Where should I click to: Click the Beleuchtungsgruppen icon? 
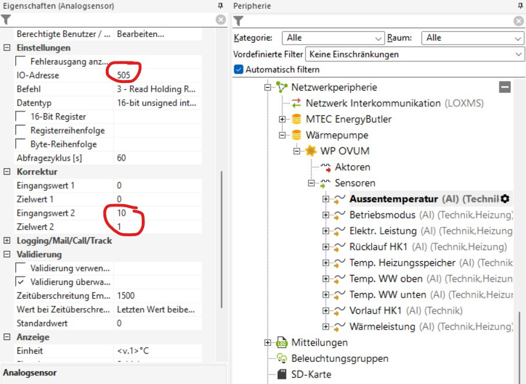(282, 358)
